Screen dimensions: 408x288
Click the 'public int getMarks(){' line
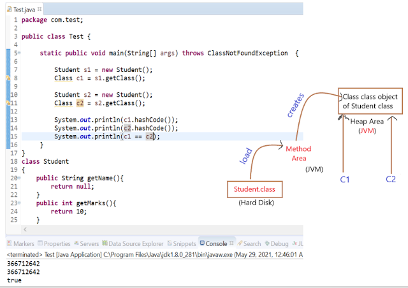[x=76, y=203]
